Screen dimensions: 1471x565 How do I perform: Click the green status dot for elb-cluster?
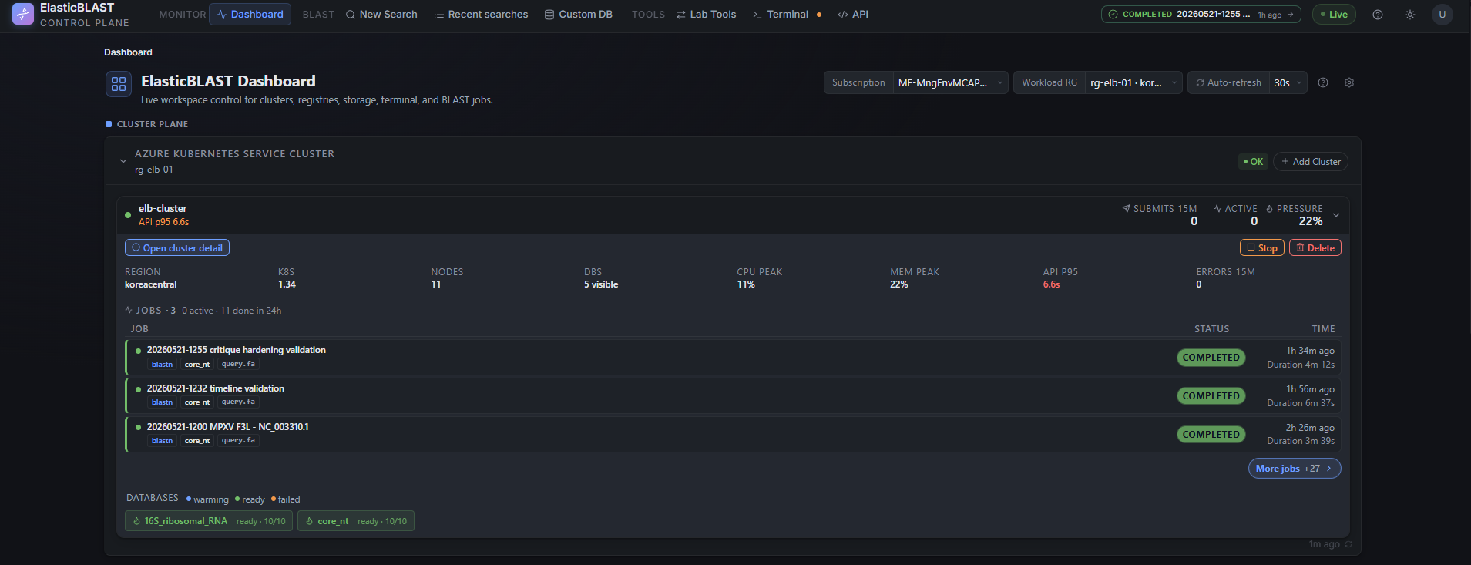pos(128,215)
